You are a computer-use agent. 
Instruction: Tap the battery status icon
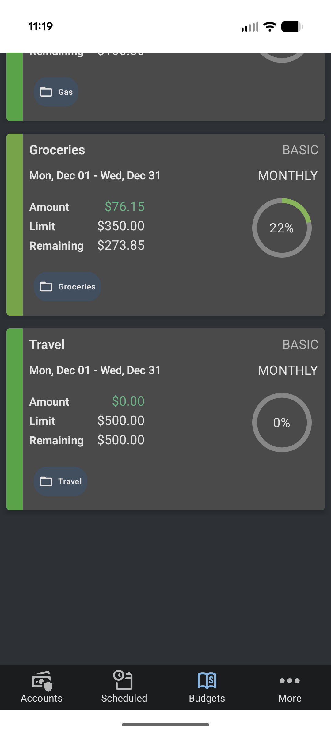coord(292,27)
